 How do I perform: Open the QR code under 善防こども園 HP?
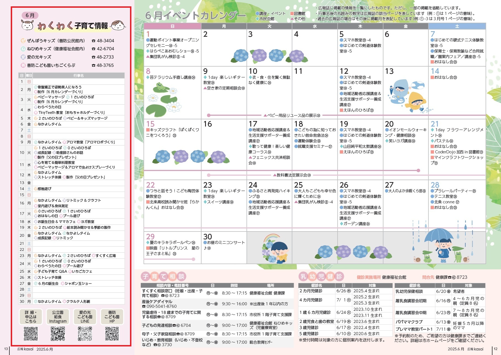point(112,334)
